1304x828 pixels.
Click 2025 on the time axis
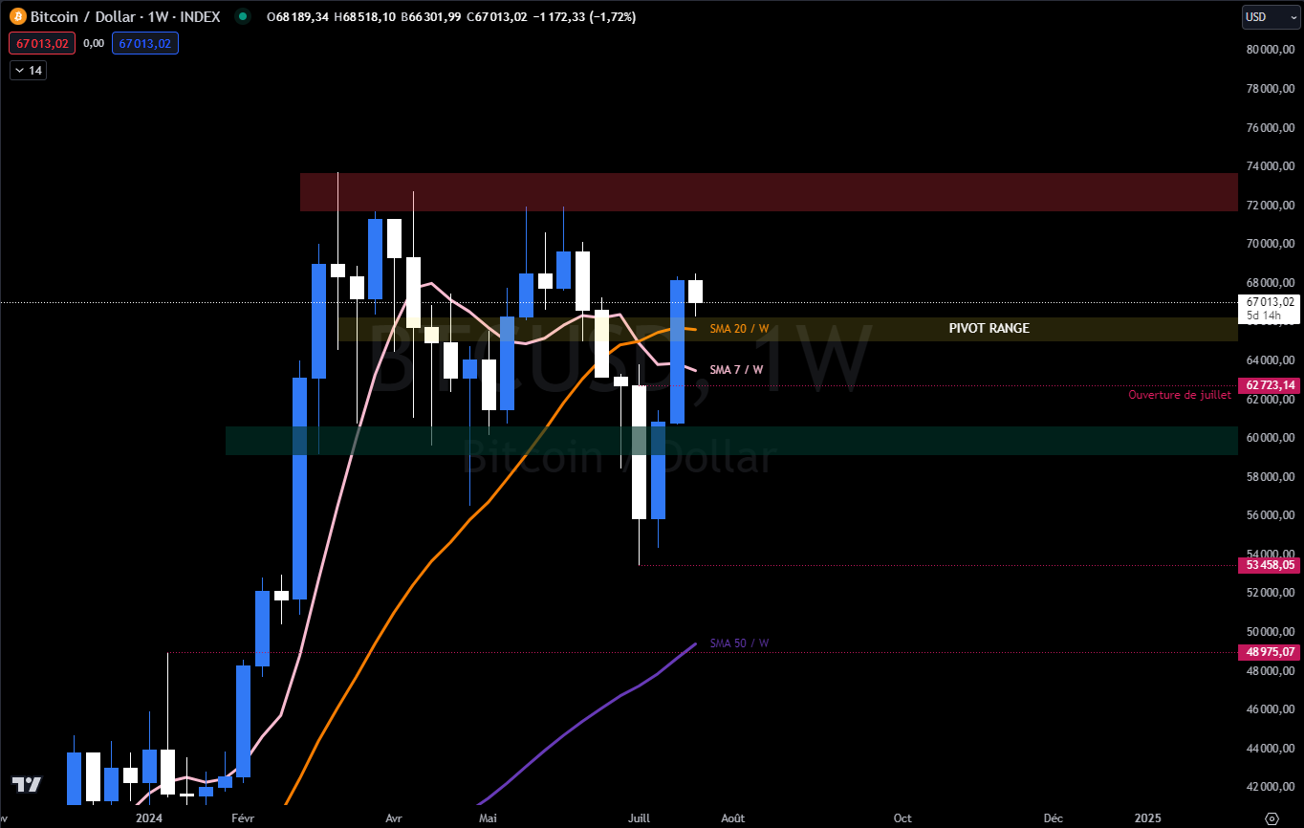pyautogui.click(x=1146, y=818)
